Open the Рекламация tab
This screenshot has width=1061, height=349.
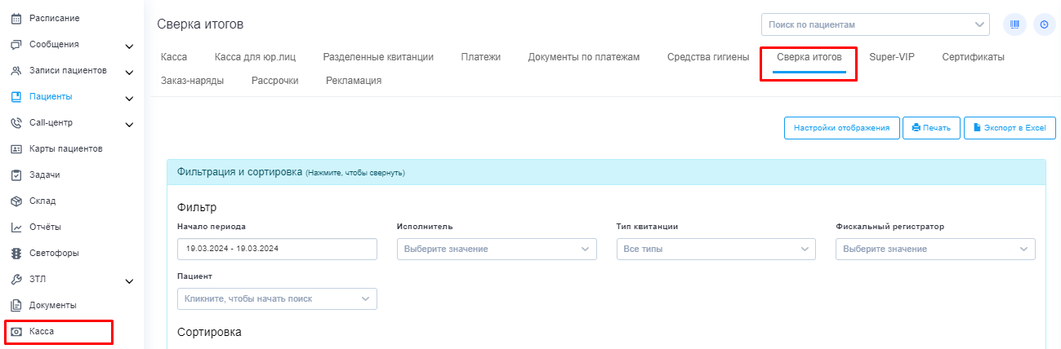pos(353,81)
